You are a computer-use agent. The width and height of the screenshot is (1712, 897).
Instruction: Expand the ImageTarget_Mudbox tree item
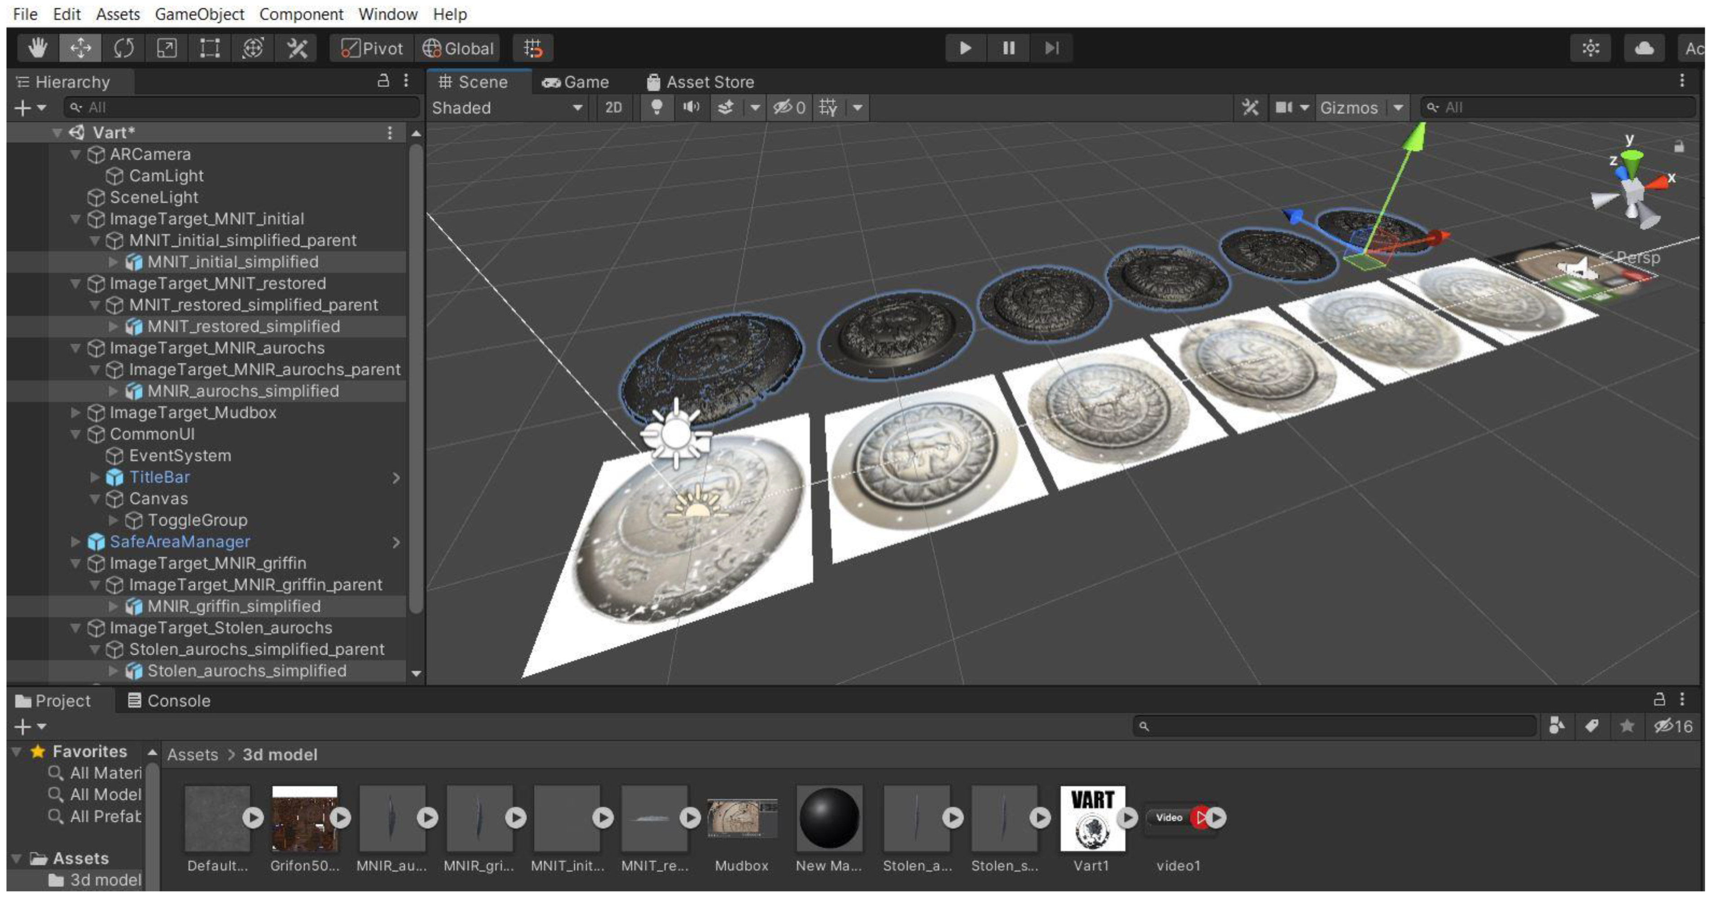pyautogui.click(x=76, y=412)
